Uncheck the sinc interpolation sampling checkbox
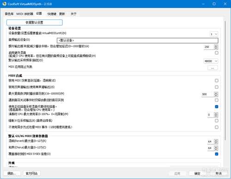231x179 pixels. [x=217, y=106]
